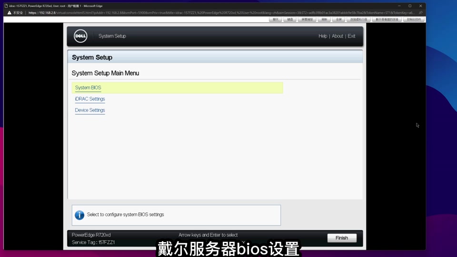Click the 键盘 (keyboard) console button

pyautogui.click(x=290, y=20)
